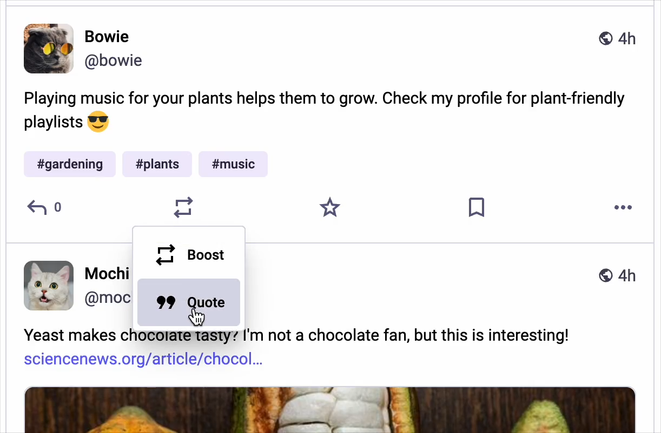Click the 4h timestamp on Bowie's post
Image resolution: width=661 pixels, height=433 pixels.
coord(627,39)
